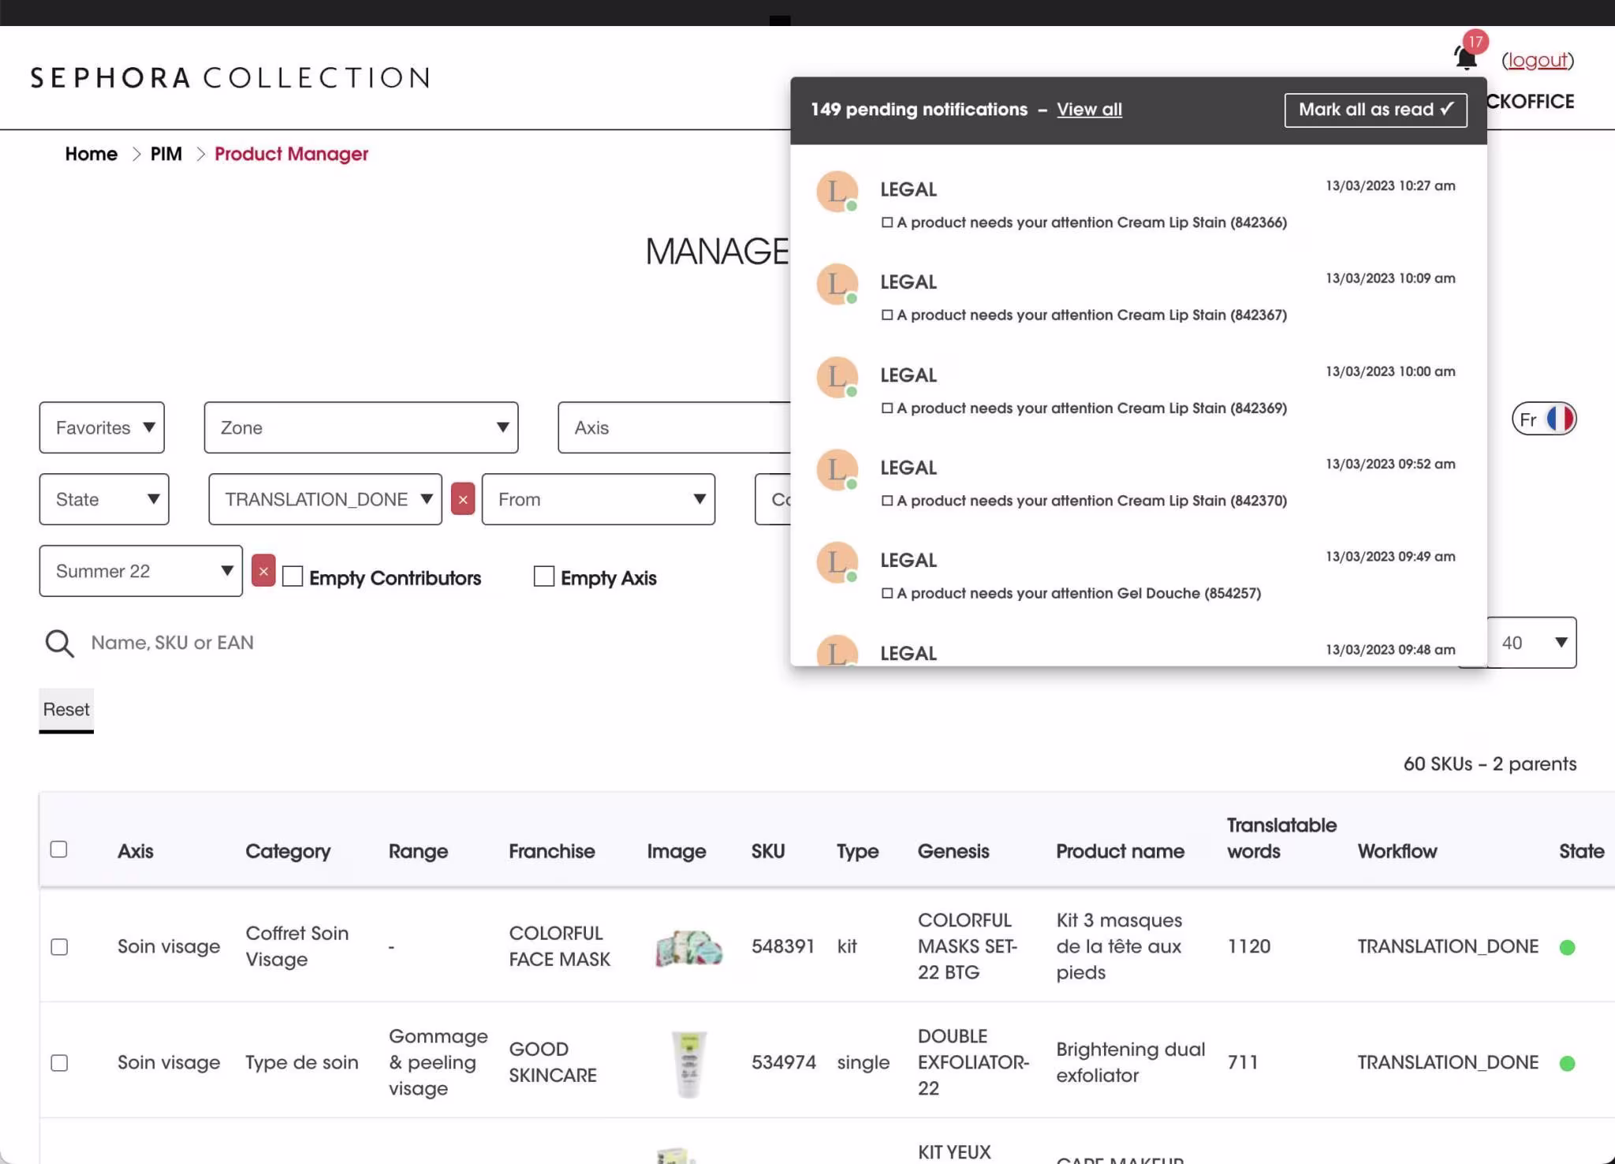This screenshot has height=1164, width=1615.
Task: Open the TRANSLATION_DONE dropdown
Action: pyautogui.click(x=325, y=499)
